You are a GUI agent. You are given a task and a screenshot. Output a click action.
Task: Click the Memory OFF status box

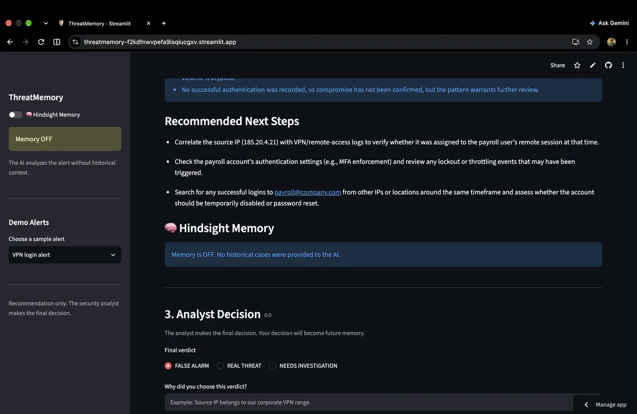click(65, 139)
